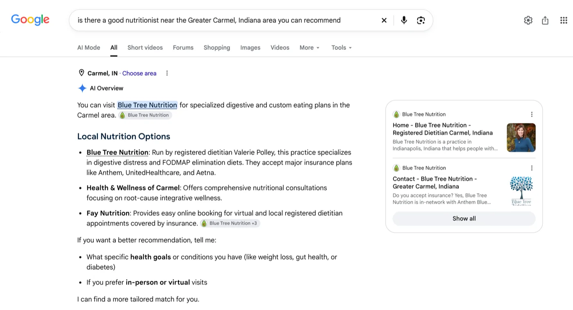Open the Forums tab
Image resolution: width=573 pixels, height=310 pixels.
(183, 47)
